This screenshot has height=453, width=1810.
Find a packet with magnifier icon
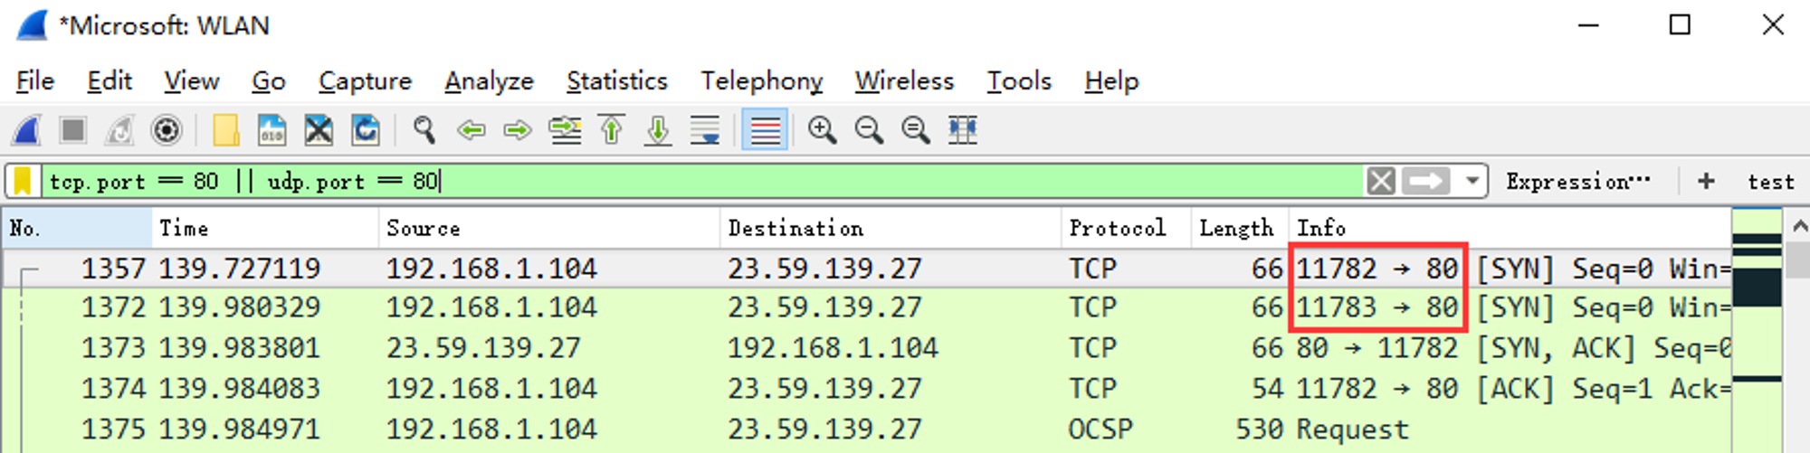click(x=424, y=130)
